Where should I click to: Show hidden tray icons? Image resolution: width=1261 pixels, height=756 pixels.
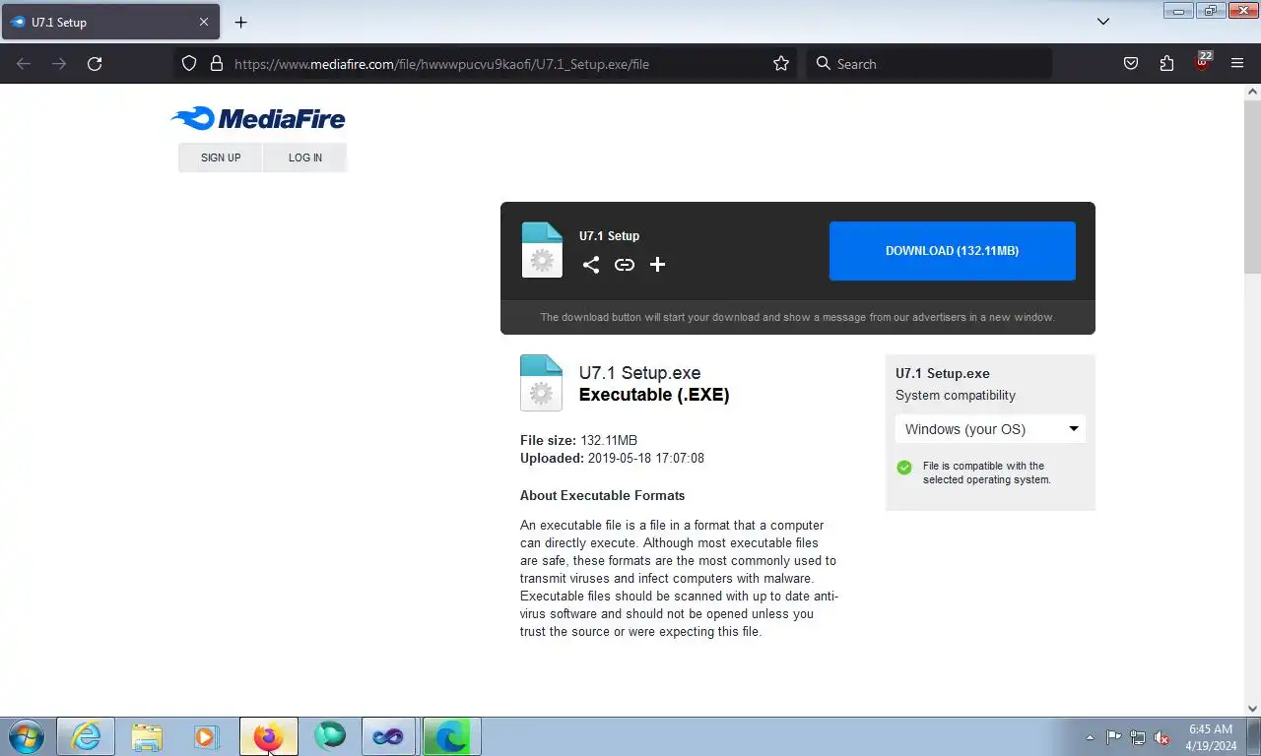tap(1090, 737)
